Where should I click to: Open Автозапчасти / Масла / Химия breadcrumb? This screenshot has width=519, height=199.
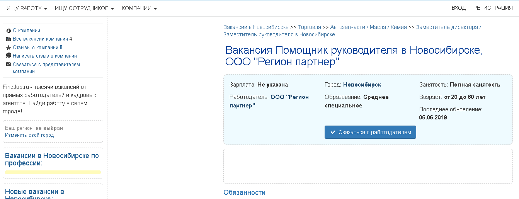(x=369, y=27)
